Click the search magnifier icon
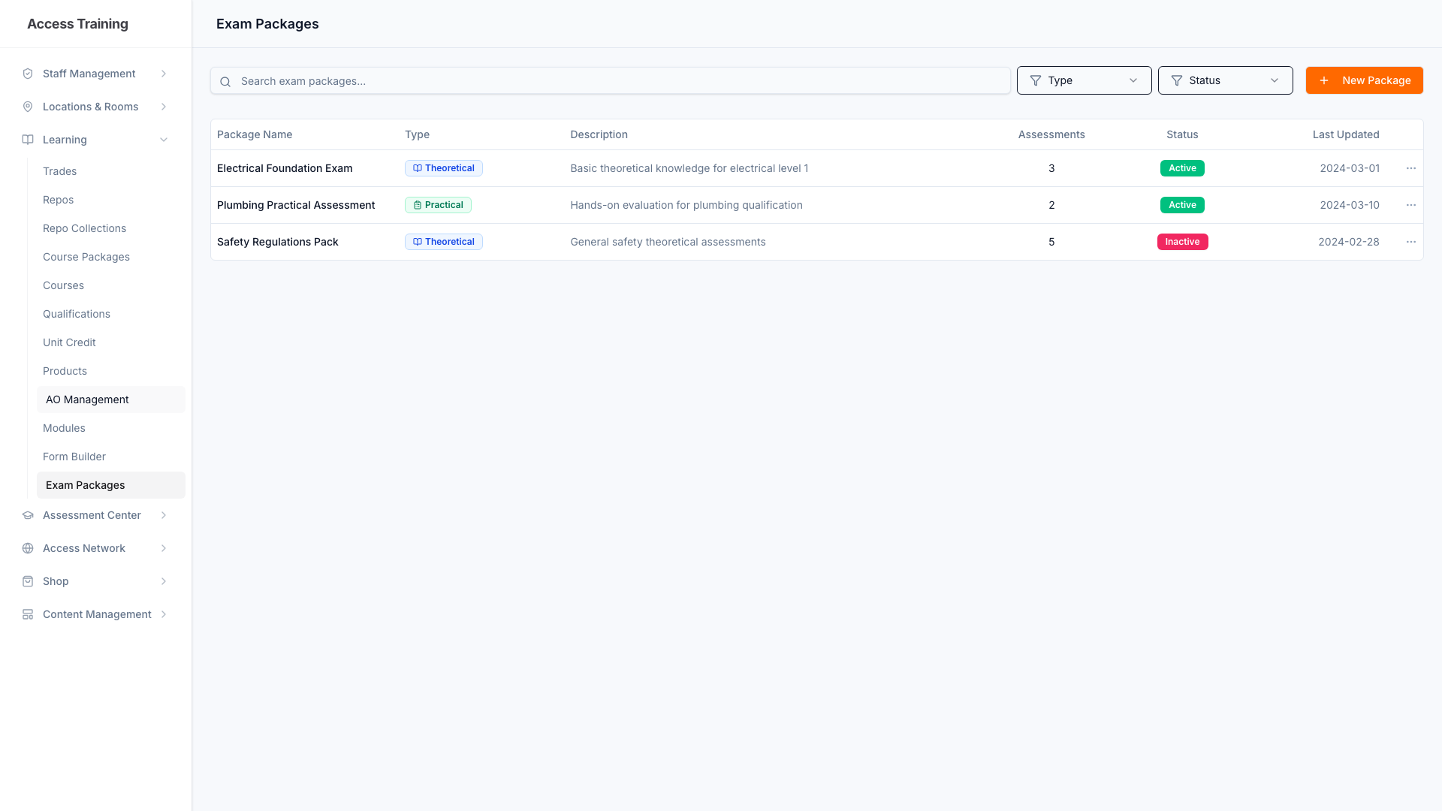The height and width of the screenshot is (811, 1442). click(225, 81)
